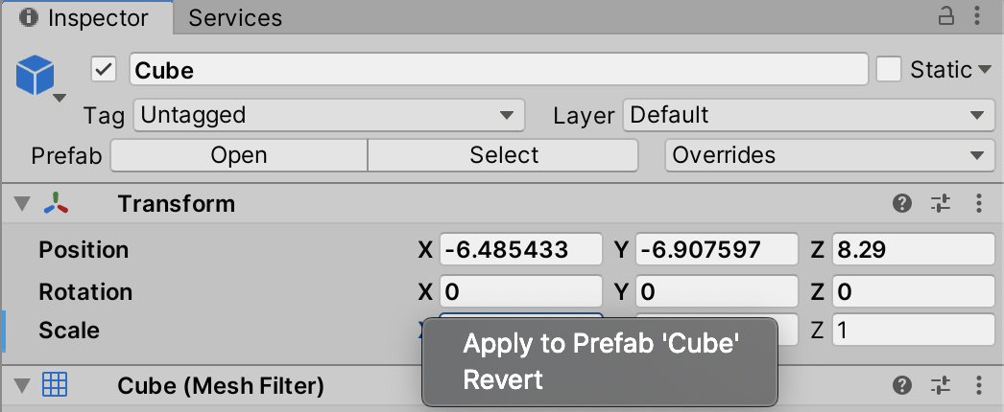Choose Revert from the context menu
1004x412 pixels.
503,379
